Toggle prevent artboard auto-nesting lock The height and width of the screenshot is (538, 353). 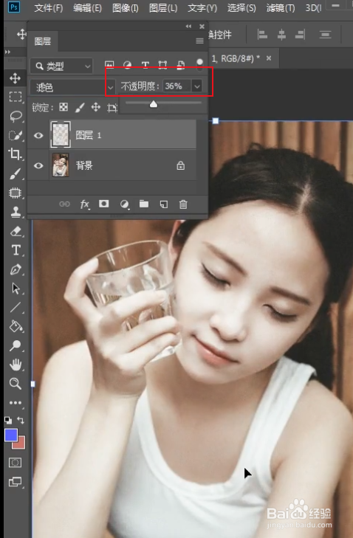coord(112,108)
